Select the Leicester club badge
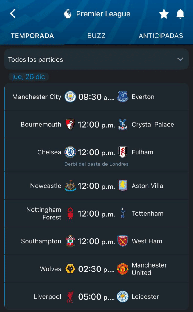The width and height of the screenshot is (193, 312). 122,296
